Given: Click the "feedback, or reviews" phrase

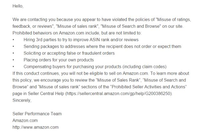Looking at the screenshot, I should pos(32,26).
